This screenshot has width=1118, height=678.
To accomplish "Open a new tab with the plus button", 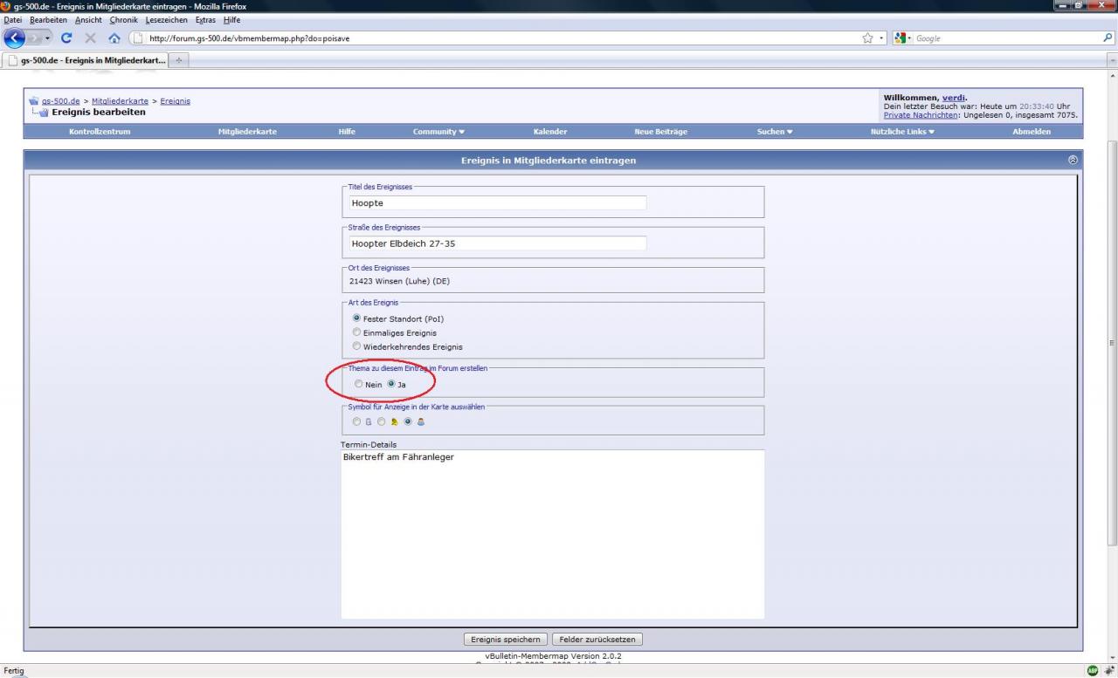I will (180, 59).
